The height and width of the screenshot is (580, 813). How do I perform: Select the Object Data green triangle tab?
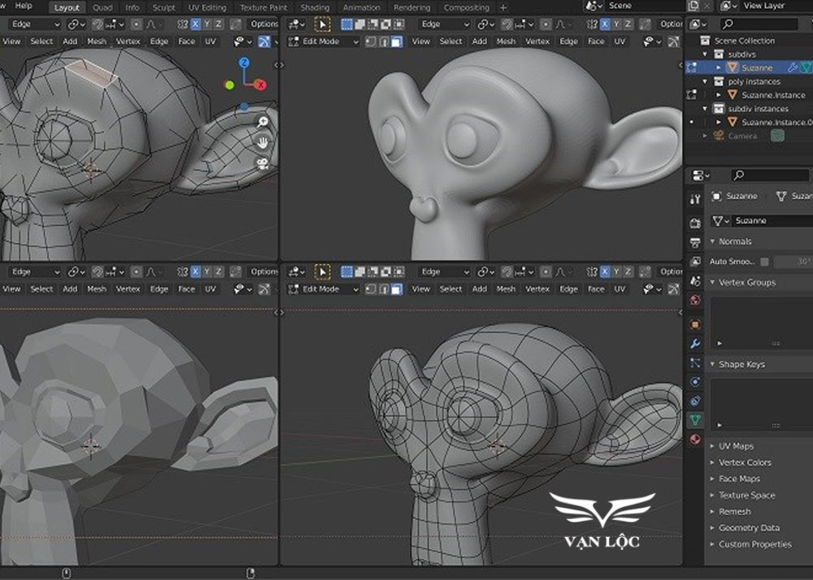[x=695, y=420]
